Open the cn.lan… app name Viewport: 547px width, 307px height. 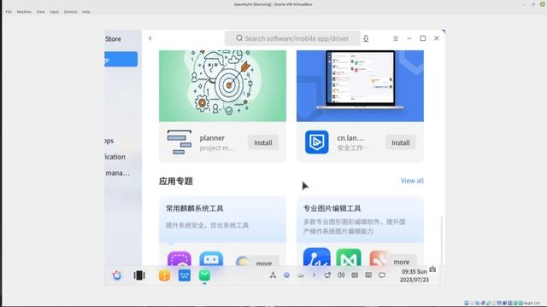point(350,138)
